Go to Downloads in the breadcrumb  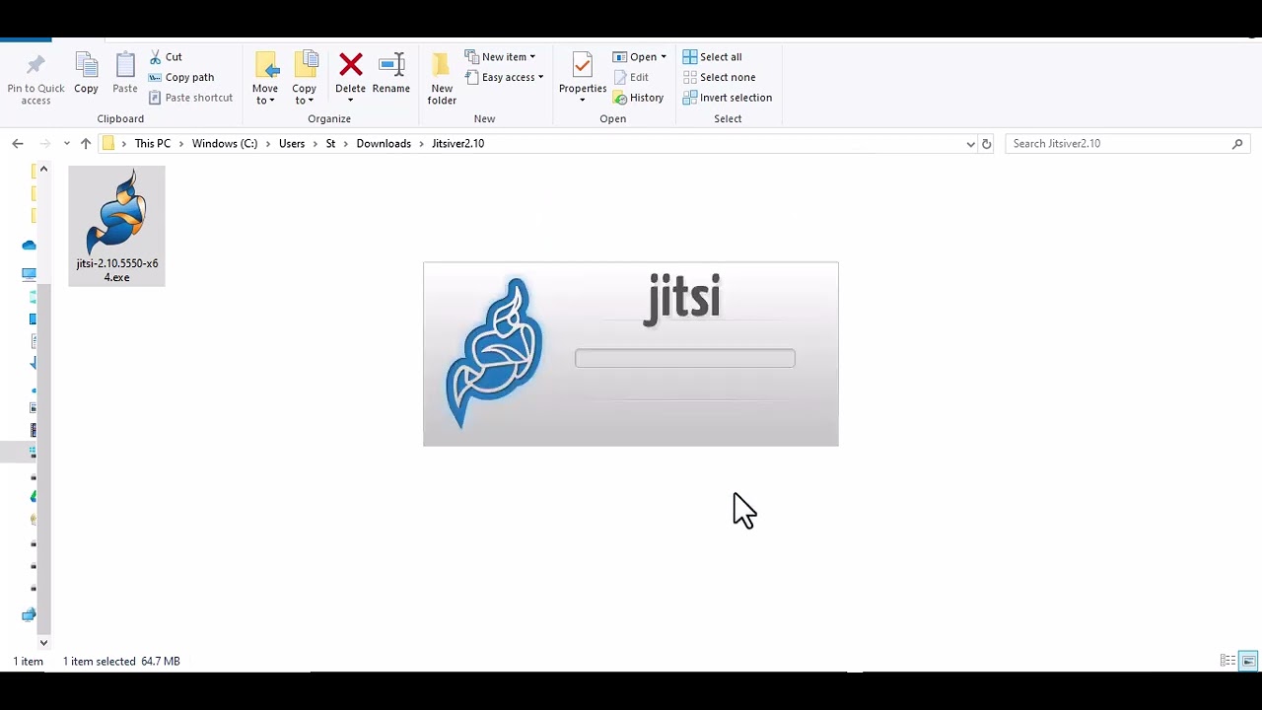point(384,144)
